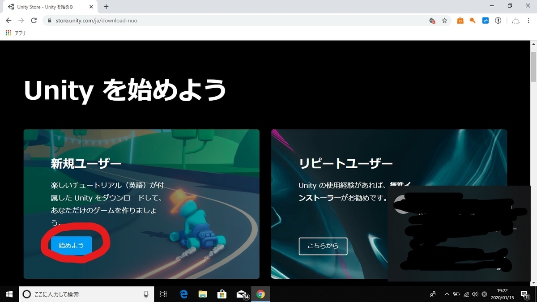Click the scrollbar up arrow
Screen dimensions: 537x302
(x=533, y=43)
